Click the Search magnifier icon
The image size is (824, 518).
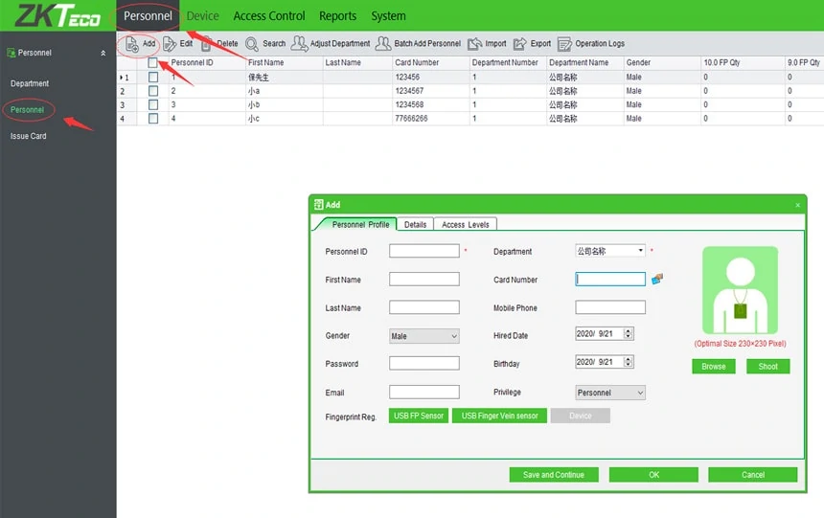[x=252, y=44]
